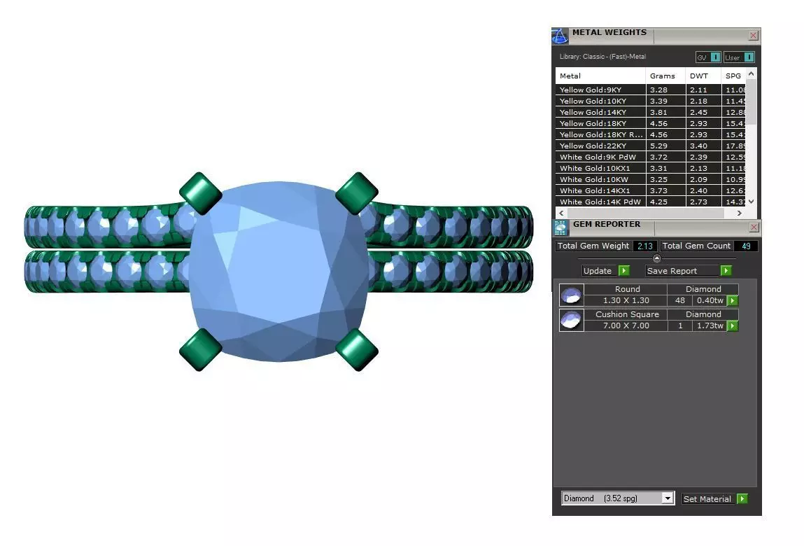Click the metal table scroll-down arrow
The height and width of the screenshot is (546, 804).
pyautogui.click(x=752, y=202)
